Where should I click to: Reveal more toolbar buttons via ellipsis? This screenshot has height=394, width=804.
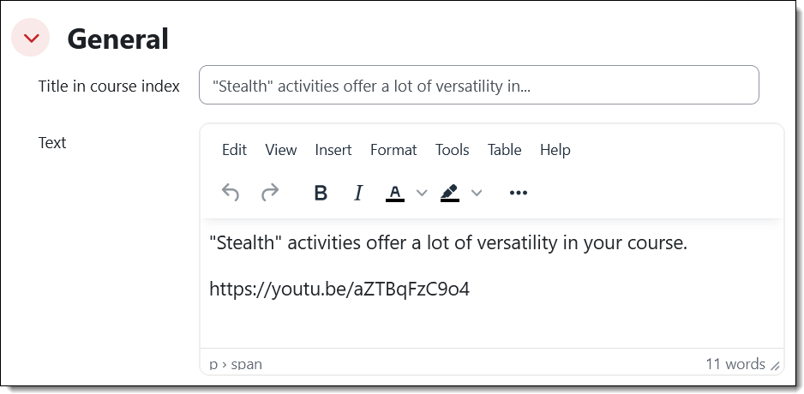(518, 194)
